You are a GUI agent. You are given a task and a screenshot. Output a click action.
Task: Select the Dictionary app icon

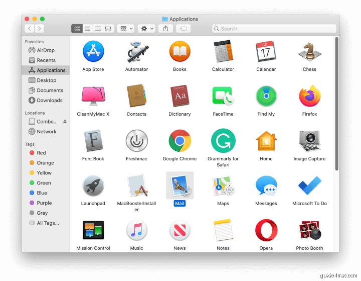[180, 96]
